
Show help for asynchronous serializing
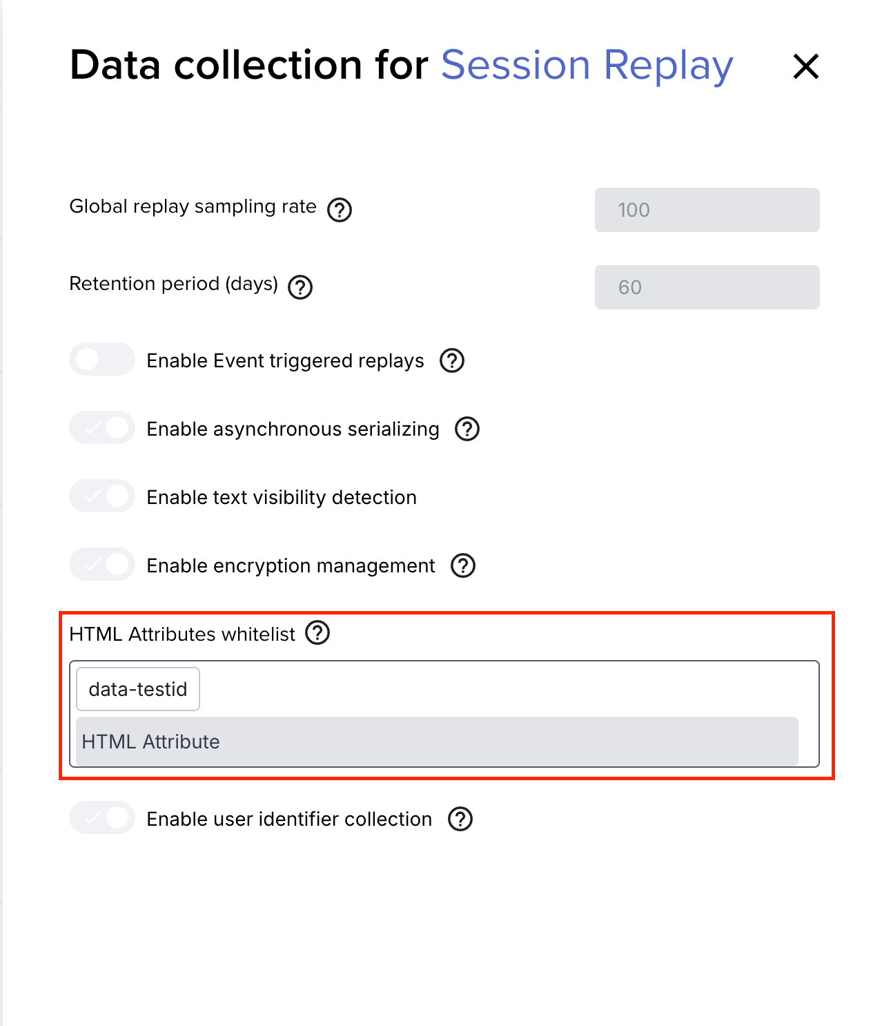[x=467, y=429]
